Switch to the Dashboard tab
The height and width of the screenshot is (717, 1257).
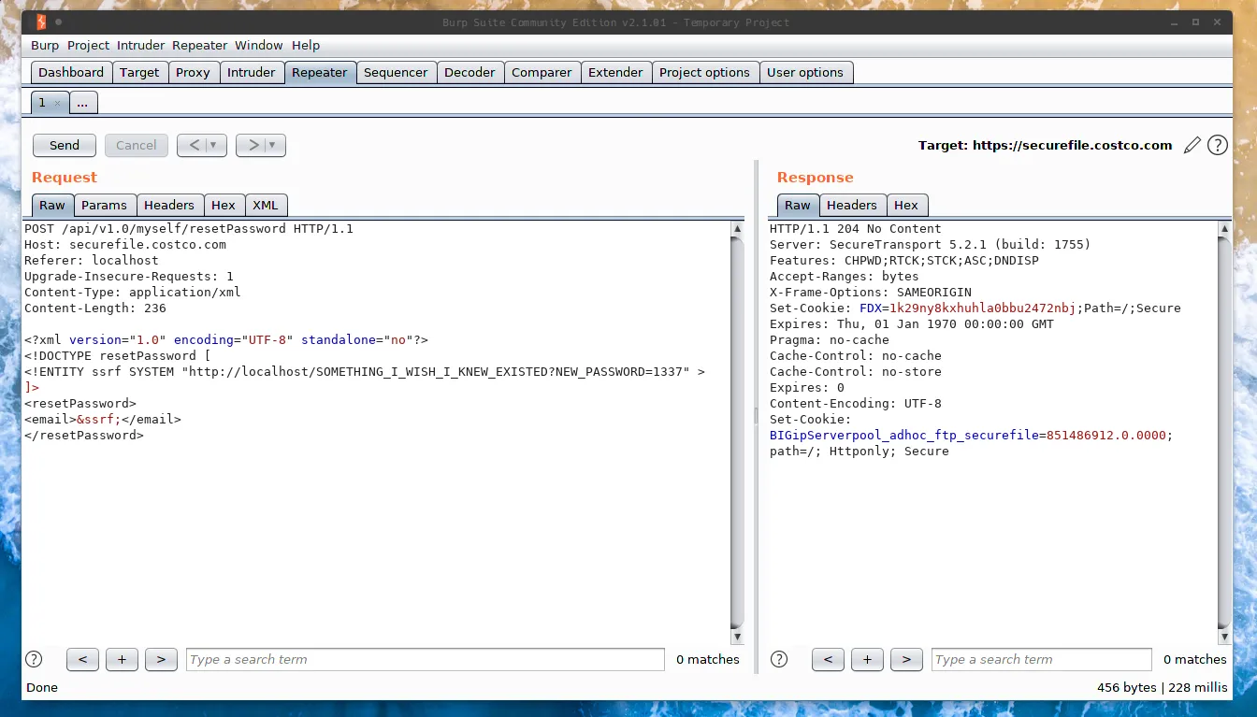pyautogui.click(x=71, y=72)
